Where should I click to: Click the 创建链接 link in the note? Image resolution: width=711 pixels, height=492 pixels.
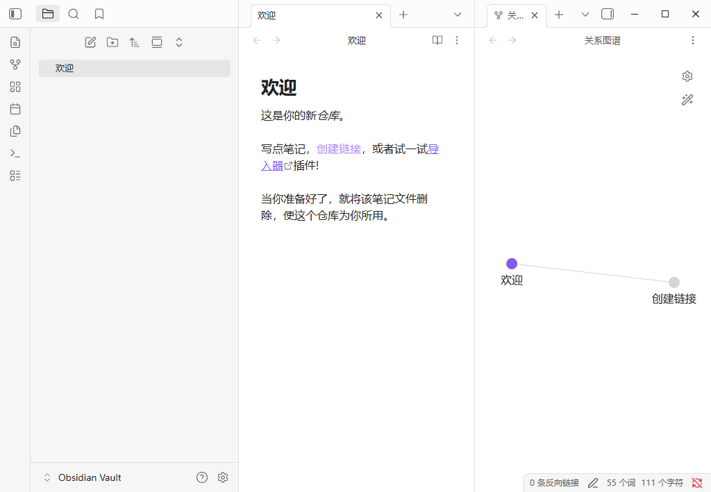[338, 149]
